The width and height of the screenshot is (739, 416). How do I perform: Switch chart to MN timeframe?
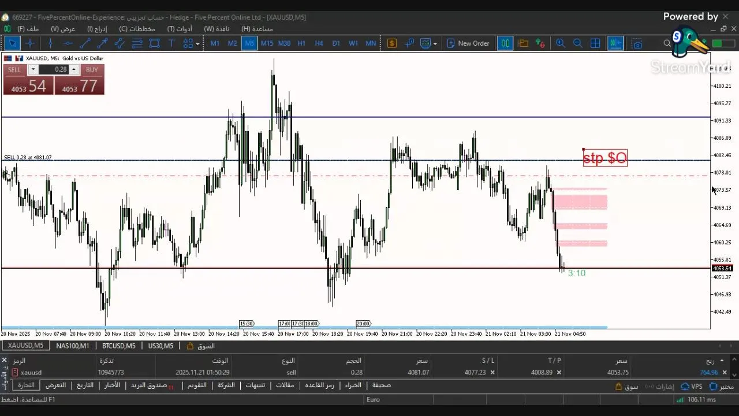coord(371,43)
